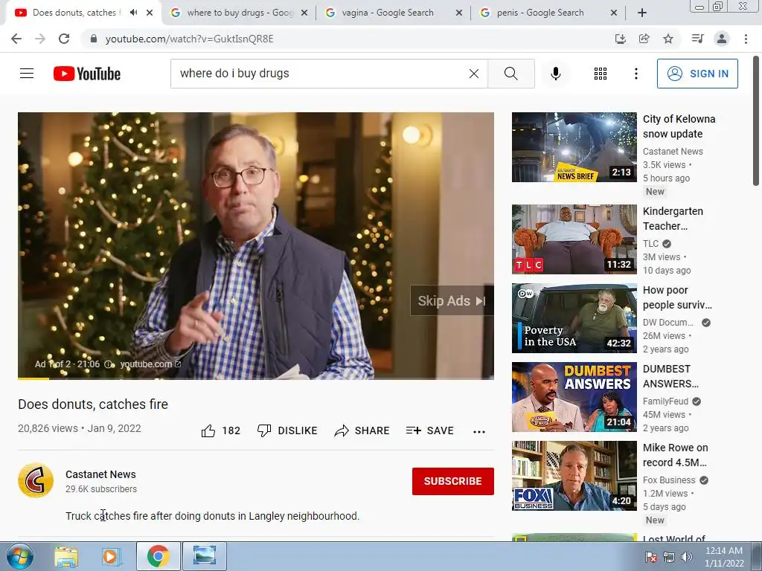Click the network tray icon
This screenshot has width=762, height=571.
669,557
